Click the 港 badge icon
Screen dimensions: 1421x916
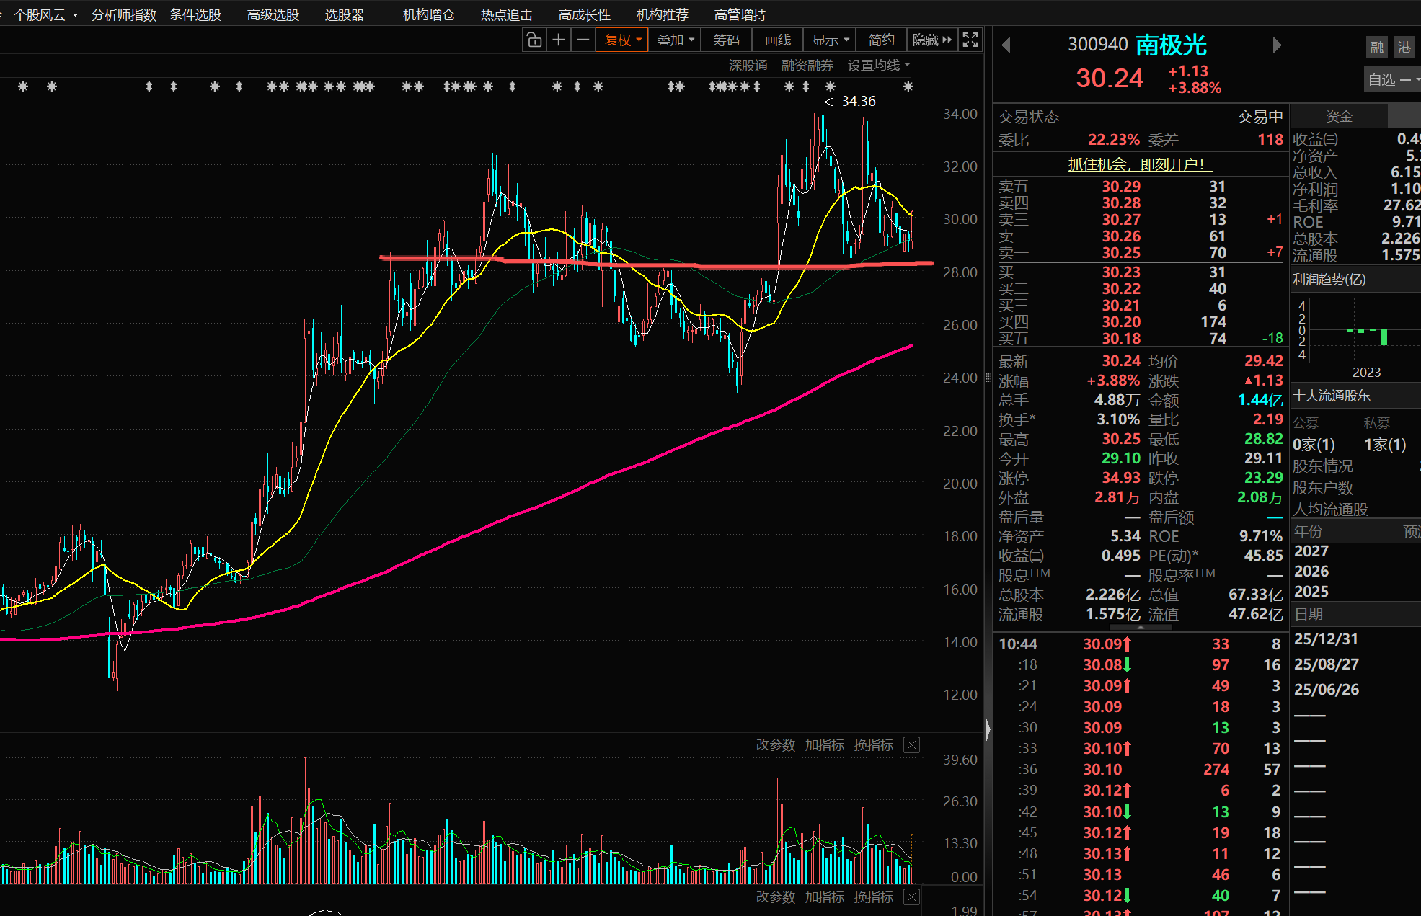1404,48
